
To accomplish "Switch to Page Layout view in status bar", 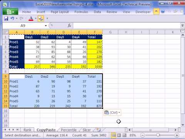I will 119,135.
